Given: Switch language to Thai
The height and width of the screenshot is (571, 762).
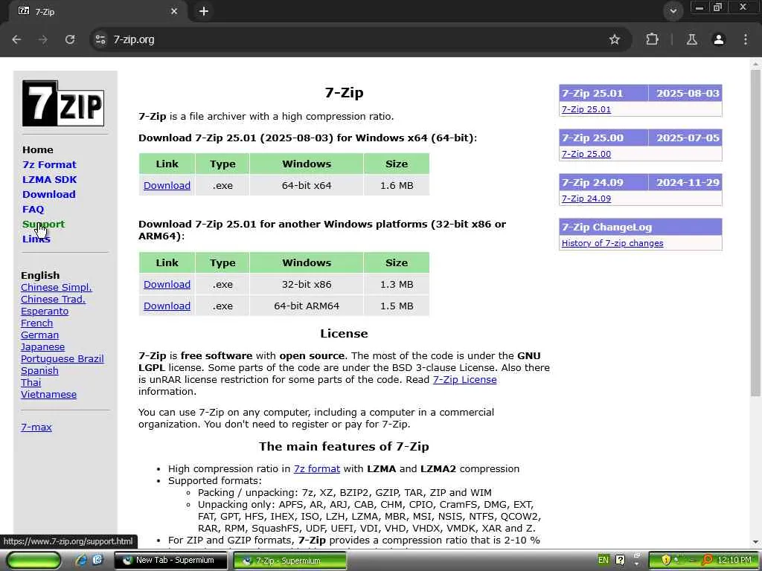Looking at the screenshot, I should pyautogui.click(x=31, y=383).
